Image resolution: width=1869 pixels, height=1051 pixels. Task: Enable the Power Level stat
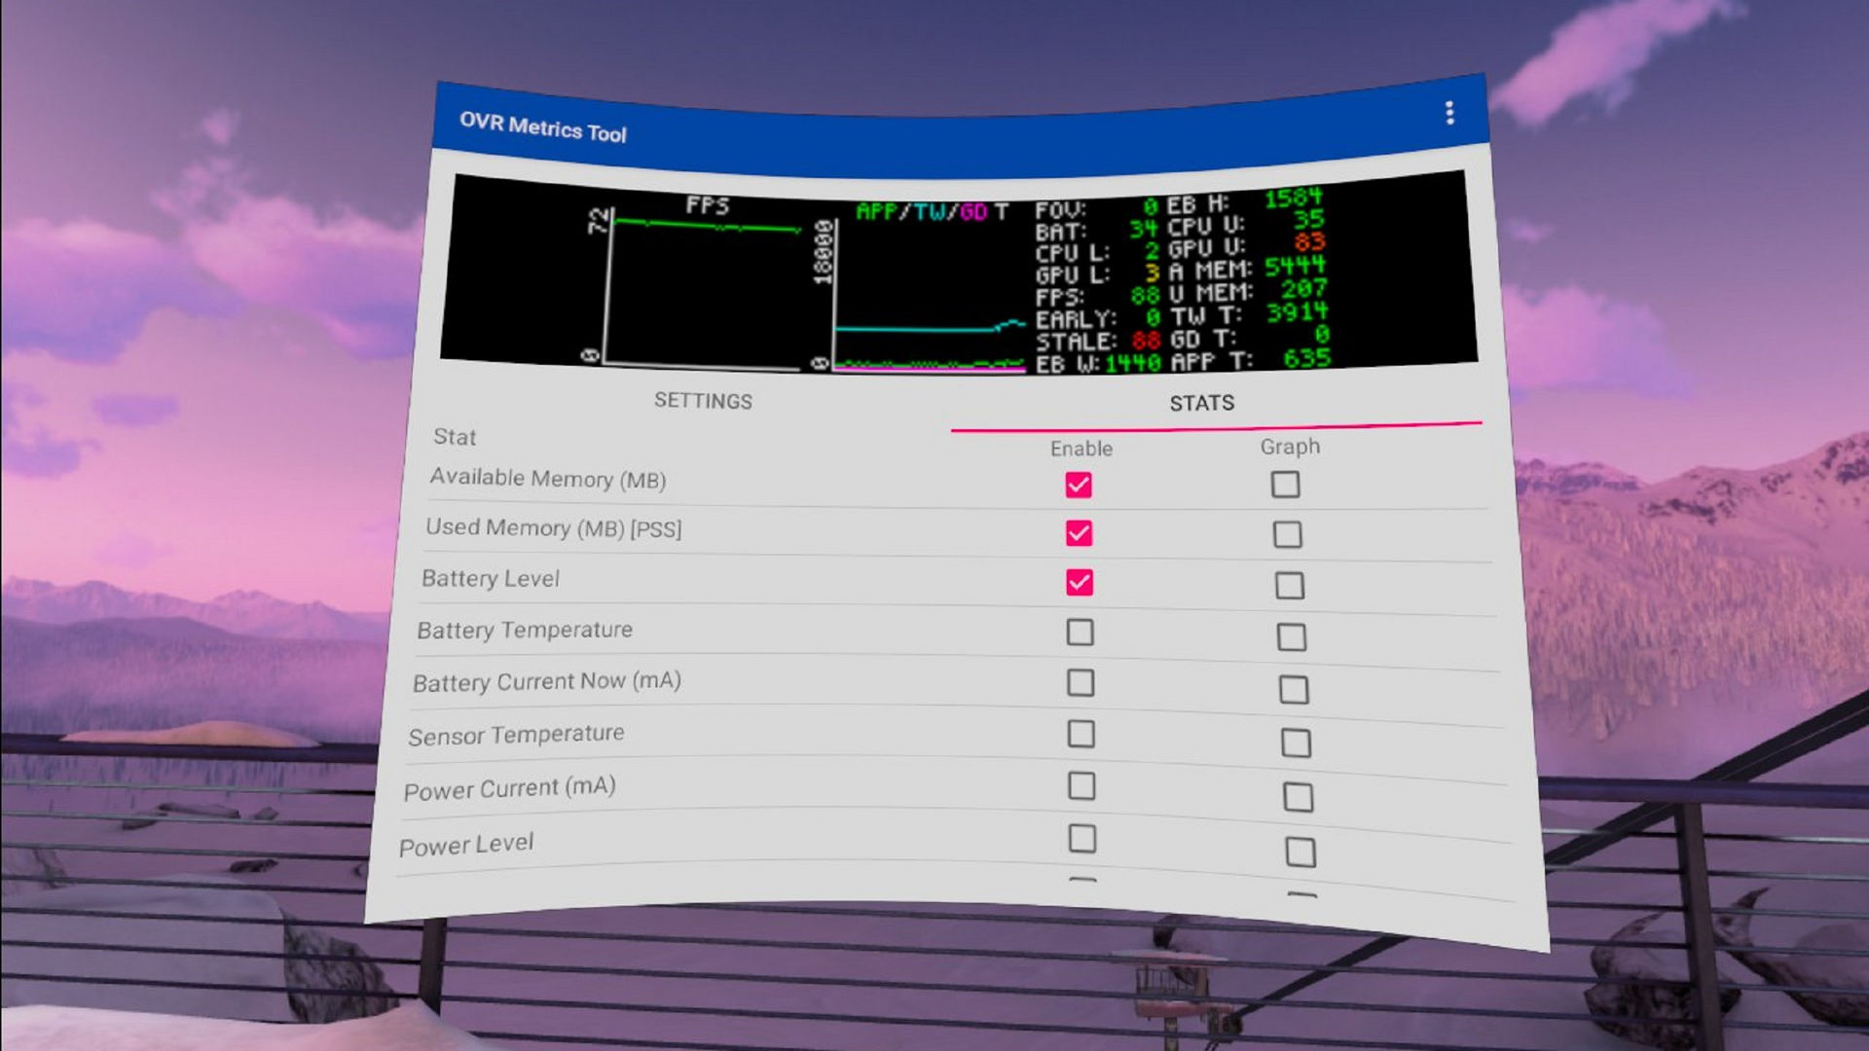click(x=1082, y=838)
